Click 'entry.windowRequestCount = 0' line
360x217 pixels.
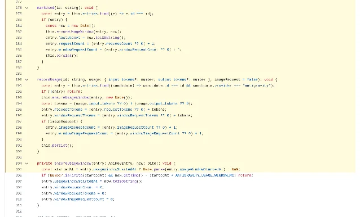click(73, 187)
